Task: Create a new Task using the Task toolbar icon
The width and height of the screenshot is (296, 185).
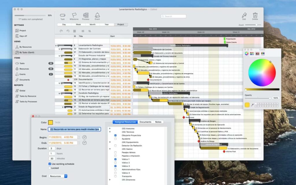Action: point(62,15)
